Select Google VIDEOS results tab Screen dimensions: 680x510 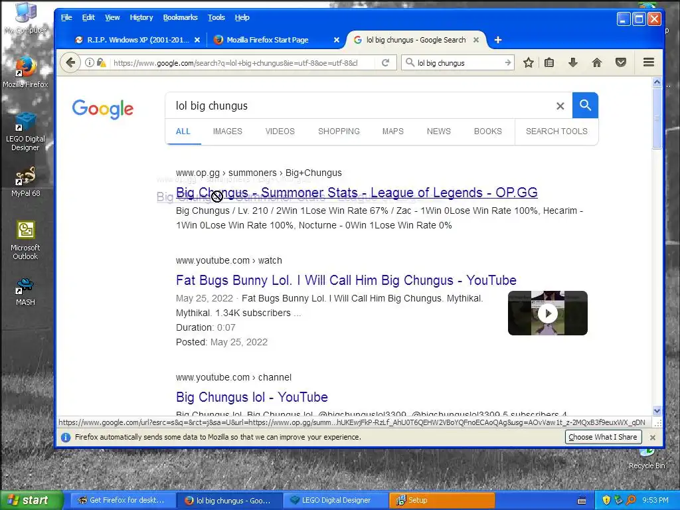(280, 131)
